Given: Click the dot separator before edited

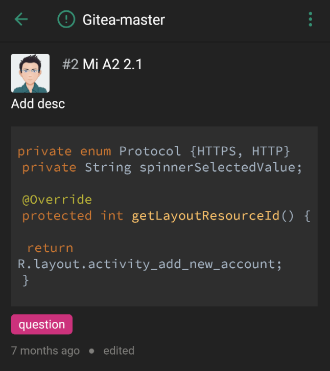Looking at the screenshot, I should point(91,351).
